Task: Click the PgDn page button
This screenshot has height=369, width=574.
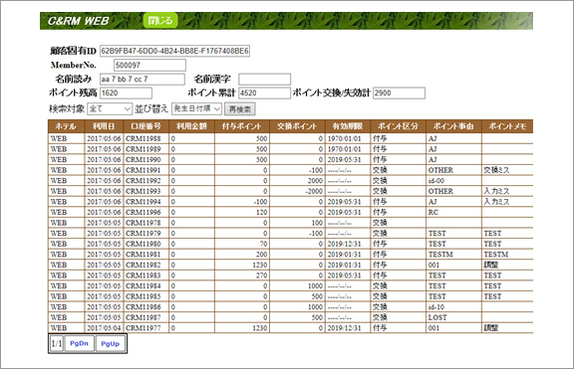Action: [x=80, y=343]
